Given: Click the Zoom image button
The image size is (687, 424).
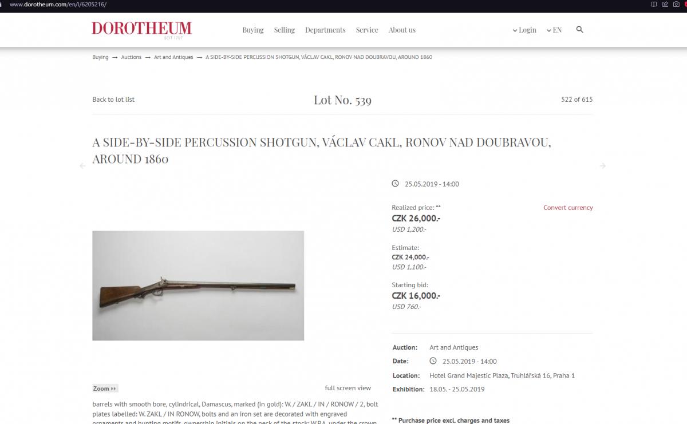Looking at the screenshot, I should point(105,388).
